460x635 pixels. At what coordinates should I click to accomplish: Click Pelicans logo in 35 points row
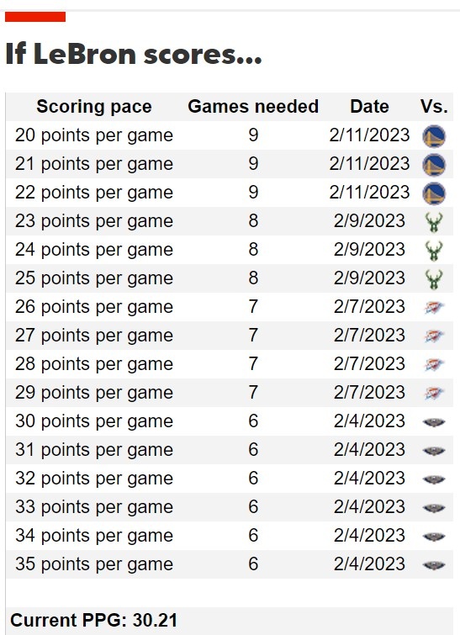point(434,565)
